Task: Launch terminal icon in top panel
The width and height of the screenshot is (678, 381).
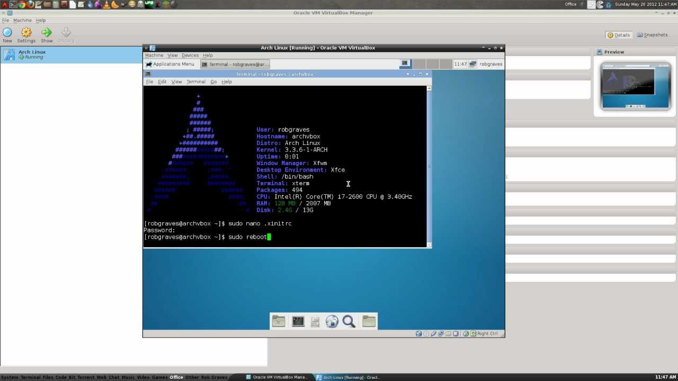Action: coord(13,4)
